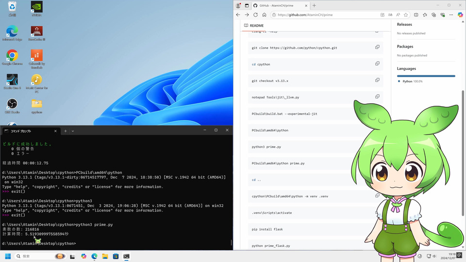Open Google Chrome desktop shortcut
This screenshot has height=262, width=466.
12,57
